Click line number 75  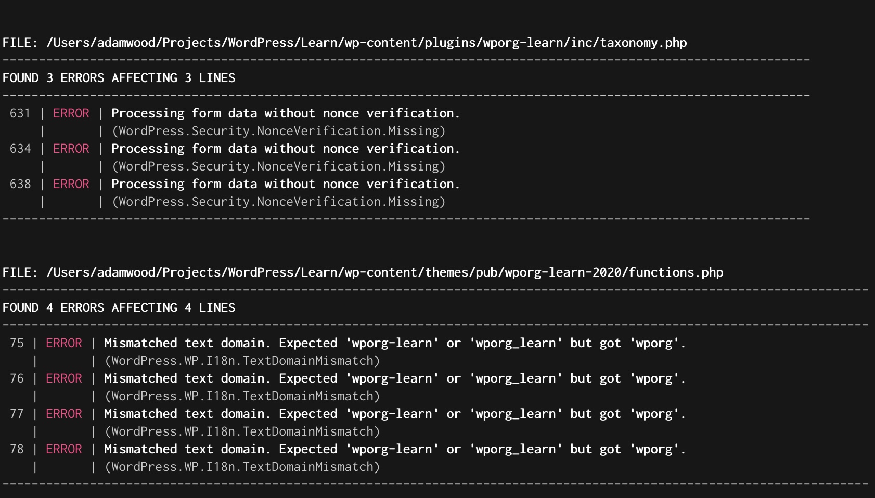coord(17,343)
